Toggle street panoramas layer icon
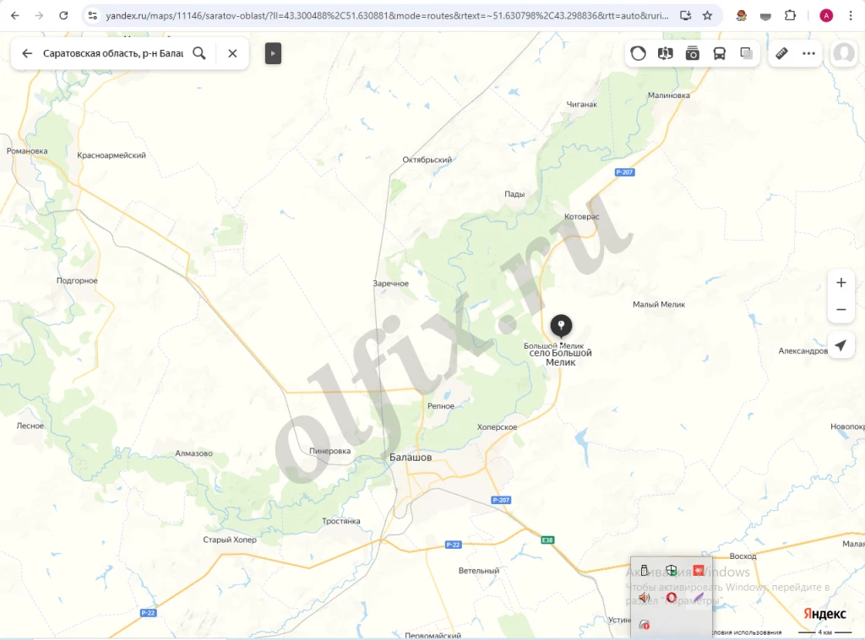Screen dimensions: 865x640 [666, 53]
